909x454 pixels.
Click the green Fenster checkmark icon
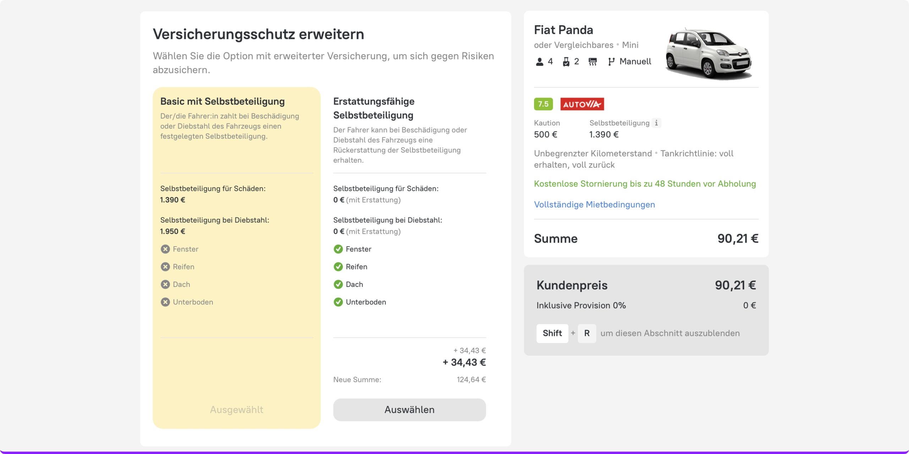pos(338,249)
